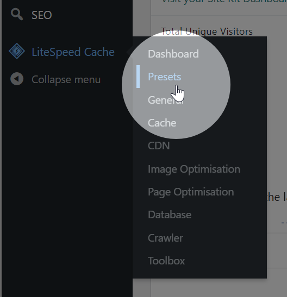The width and height of the screenshot is (287, 297).
Task: Click the Site Kit Dashboard link
Action: [x=224, y=2]
